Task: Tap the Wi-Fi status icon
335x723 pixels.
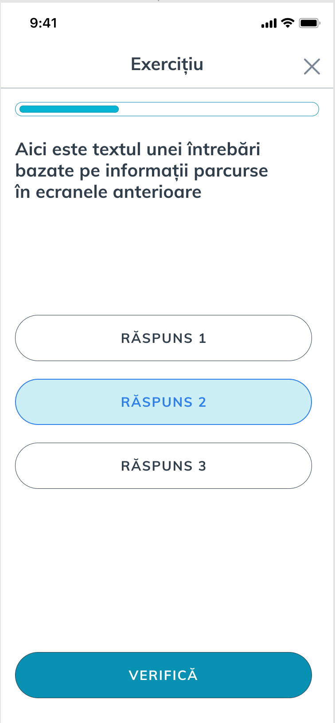Action: click(288, 24)
